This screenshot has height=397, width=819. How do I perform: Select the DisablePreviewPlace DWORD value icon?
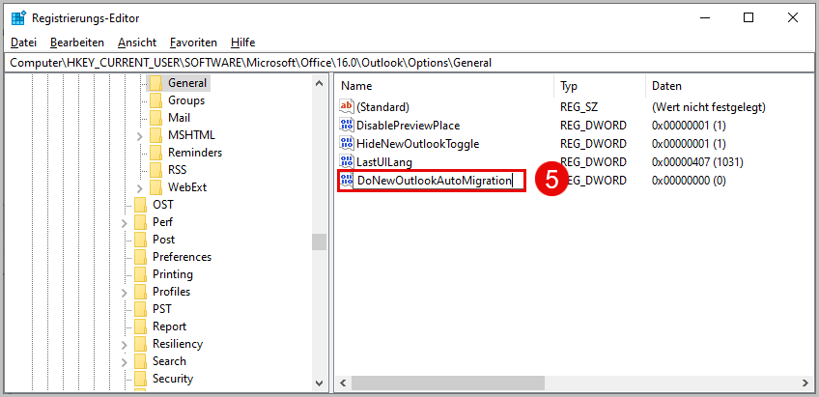click(x=347, y=126)
